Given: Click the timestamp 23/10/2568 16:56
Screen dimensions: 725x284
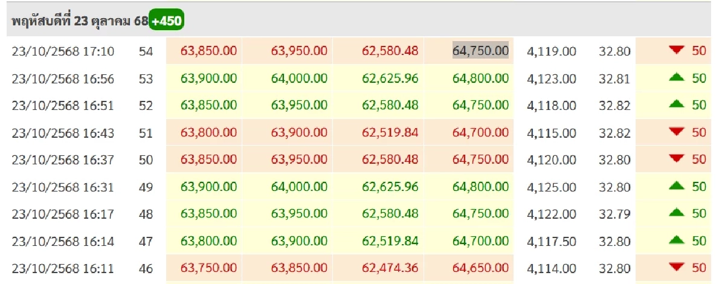Looking at the screenshot, I should 63,79.
